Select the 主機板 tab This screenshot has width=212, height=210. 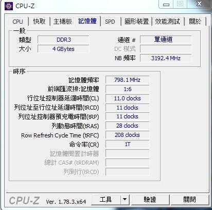click(62, 22)
